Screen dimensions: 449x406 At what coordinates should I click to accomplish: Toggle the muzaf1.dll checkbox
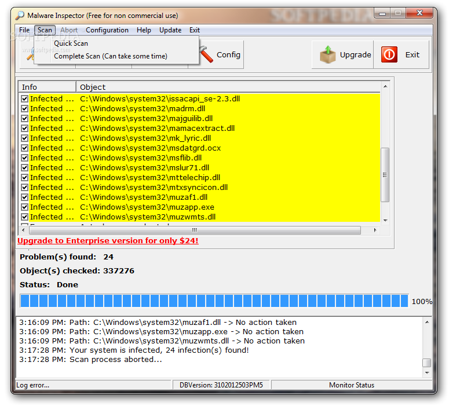(x=25, y=197)
